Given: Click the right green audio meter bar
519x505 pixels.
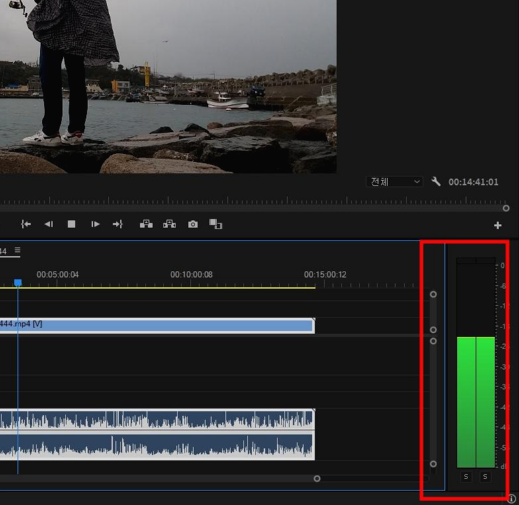Looking at the screenshot, I should click(x=486, y=402).
